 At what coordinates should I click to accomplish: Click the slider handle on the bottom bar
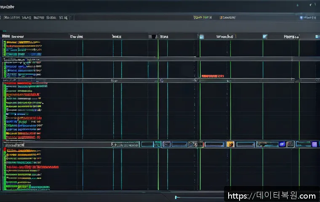tap(176, 197)
